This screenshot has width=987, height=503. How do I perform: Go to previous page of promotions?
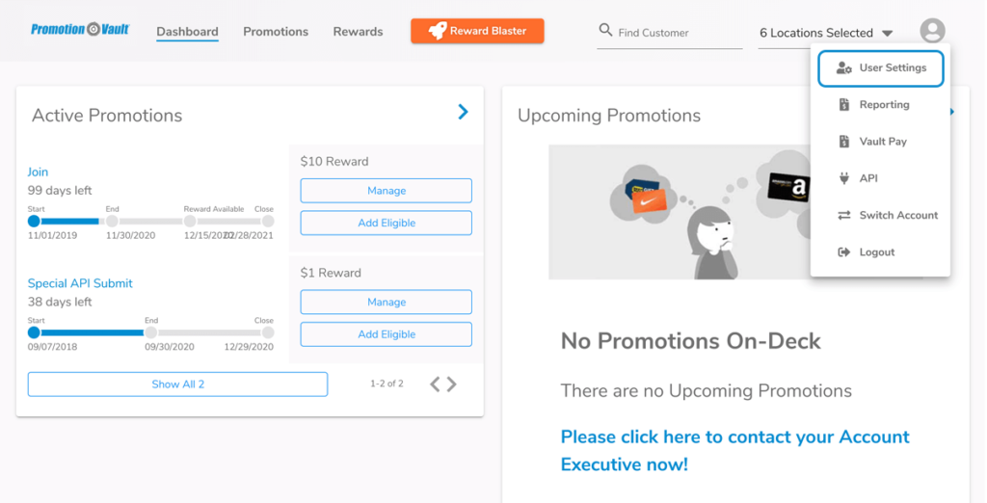[x=435, y=384]
